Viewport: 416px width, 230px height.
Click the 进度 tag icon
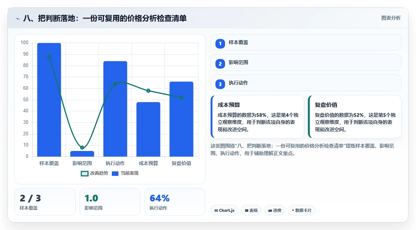(x=270, y=210)
